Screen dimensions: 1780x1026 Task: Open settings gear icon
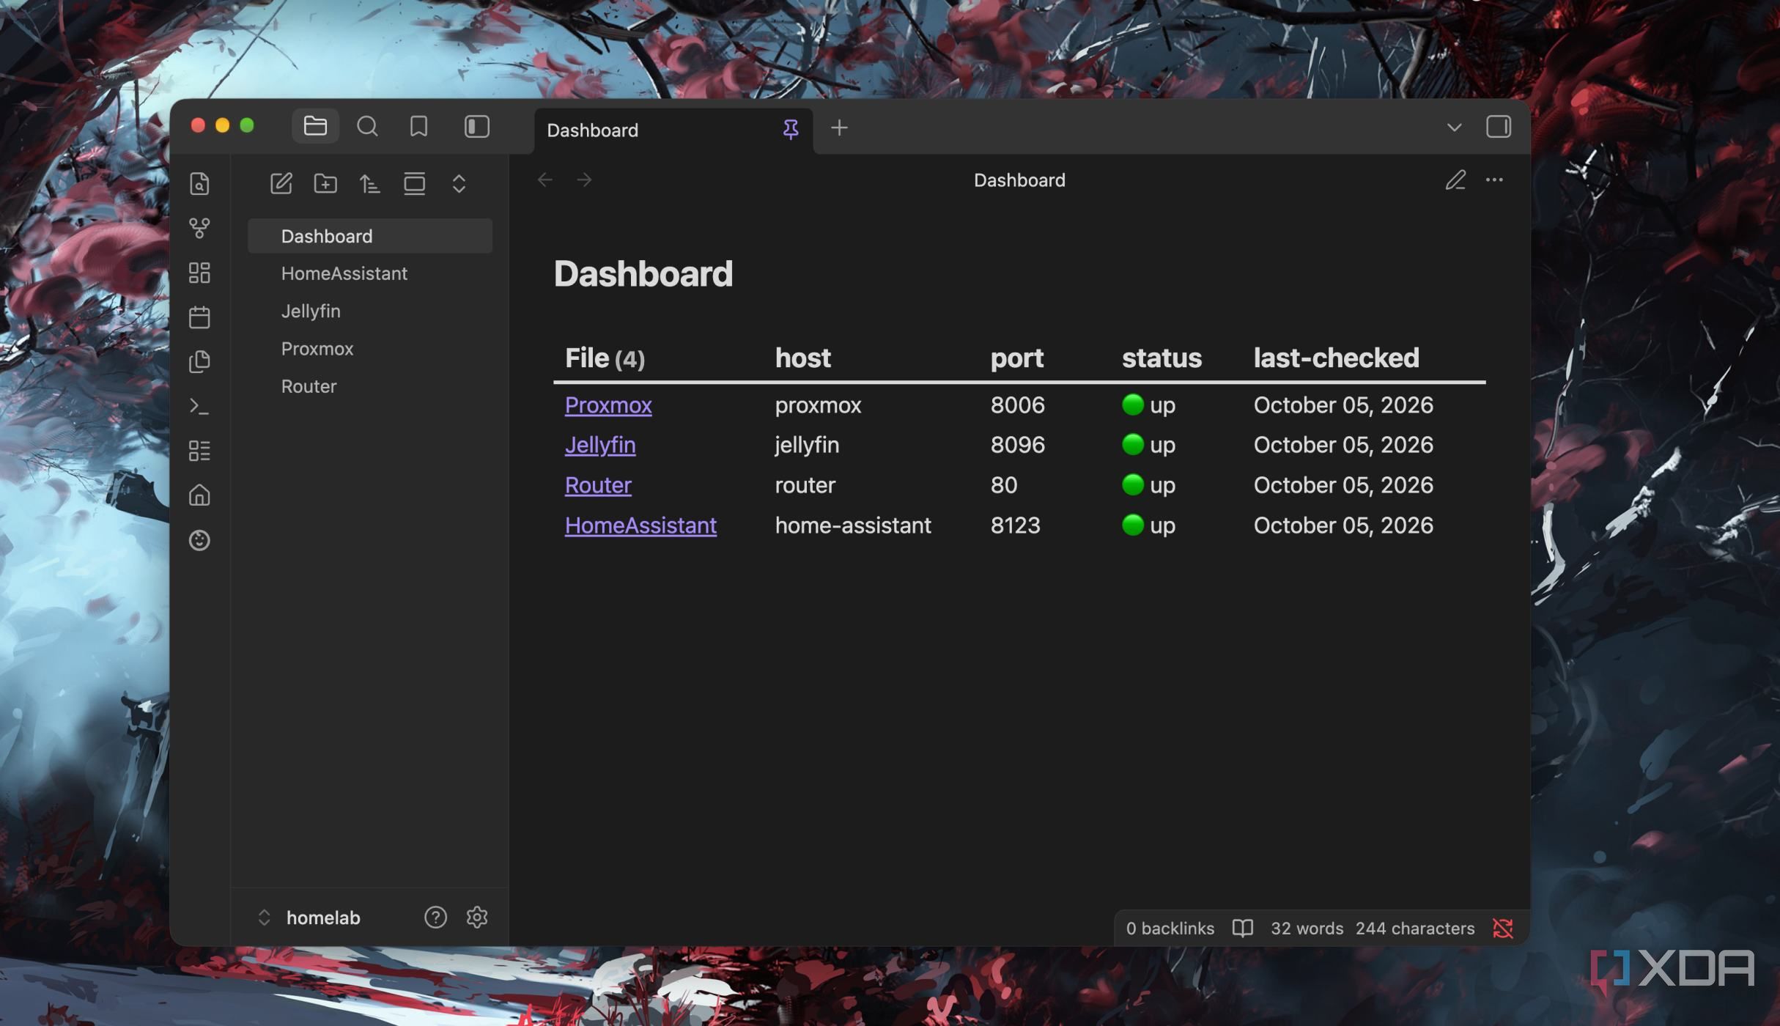477,918
